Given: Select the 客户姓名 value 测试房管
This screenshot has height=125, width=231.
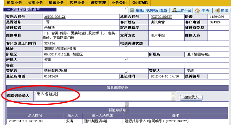Looking at the screenshot, I should point(158,22).
